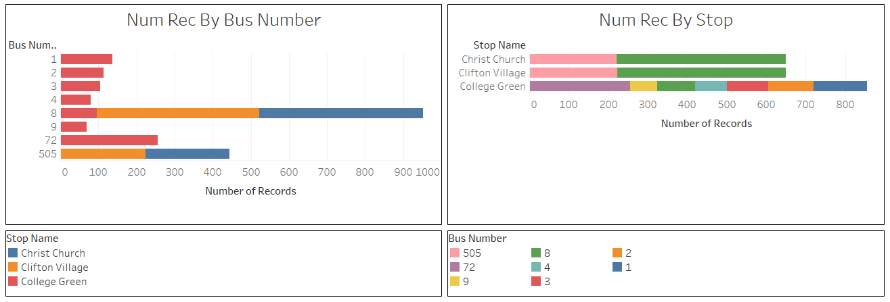Click bus 8 green legend swatch

click(x=536, y=253)
